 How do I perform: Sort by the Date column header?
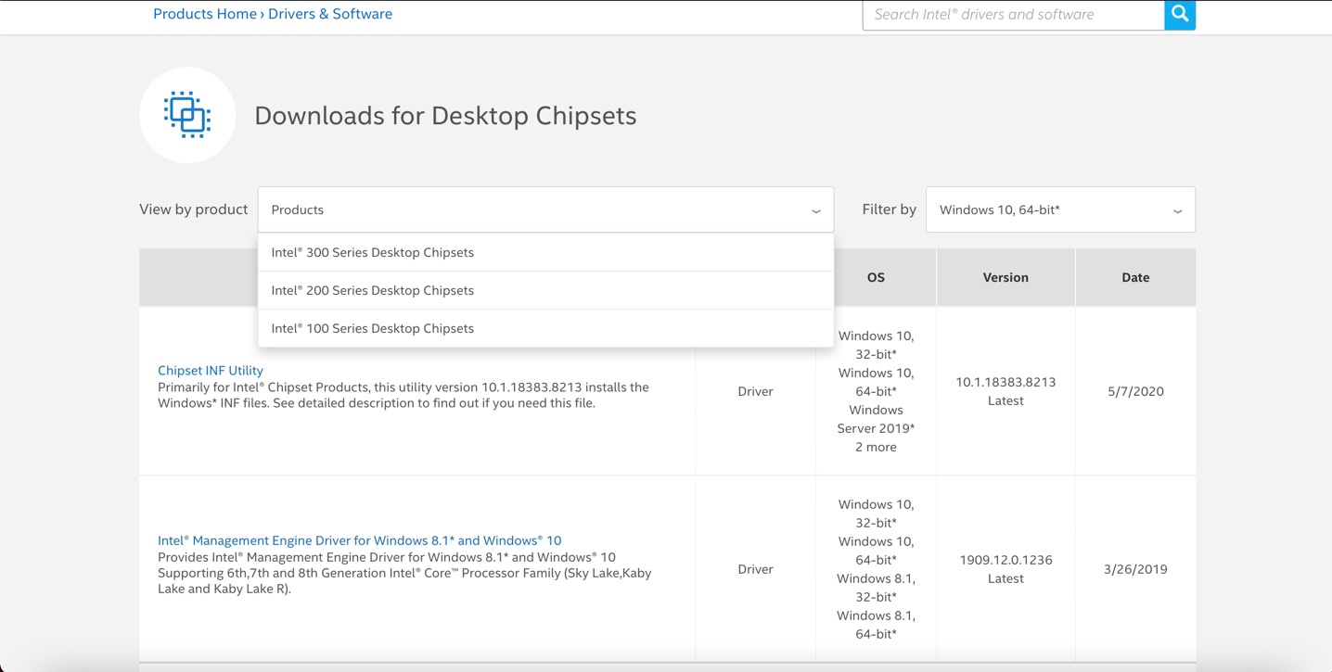(1135, 277)
